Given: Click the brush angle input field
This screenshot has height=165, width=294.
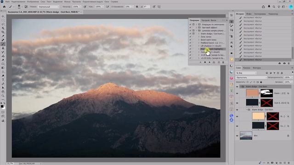Looking at the screenshot, I should 147,6.
